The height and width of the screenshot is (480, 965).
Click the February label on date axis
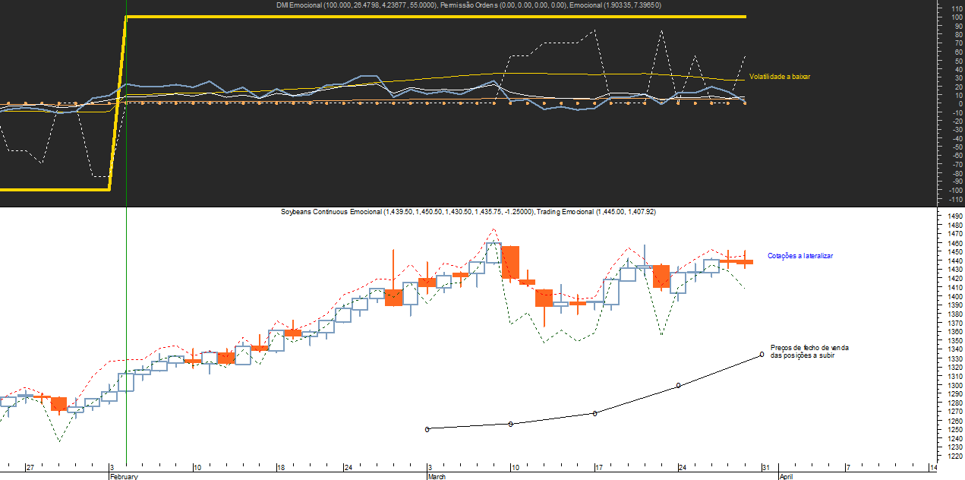[x=124, y=476]
